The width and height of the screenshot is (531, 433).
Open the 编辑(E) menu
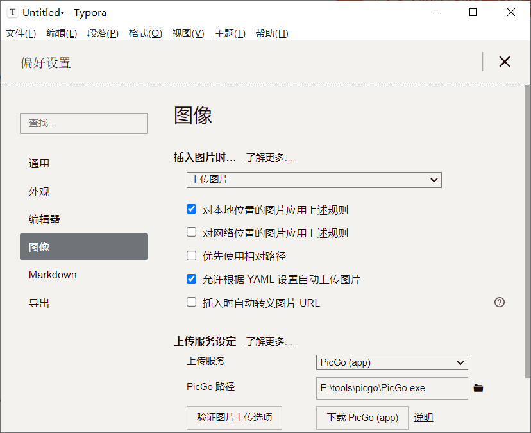[62, 33]
